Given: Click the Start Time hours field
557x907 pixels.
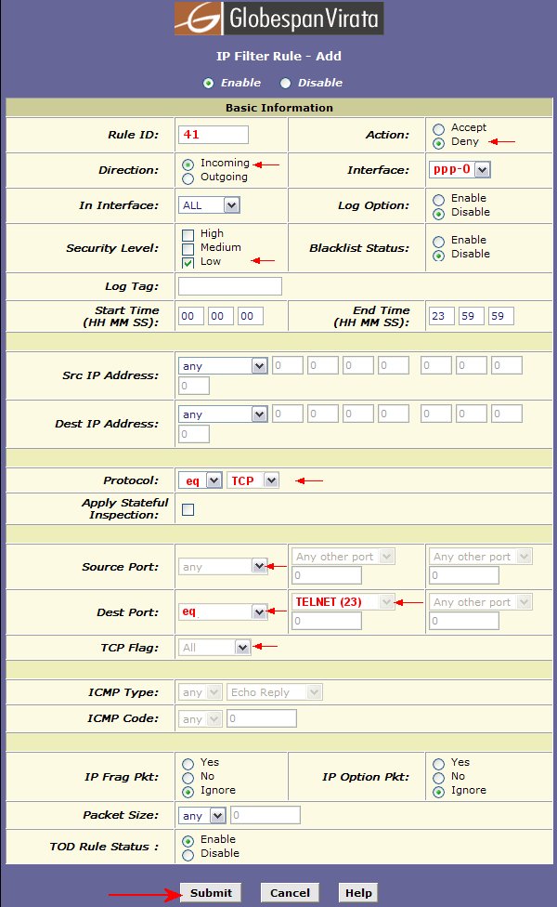Looking at the screenshot, I should (190, 316).
